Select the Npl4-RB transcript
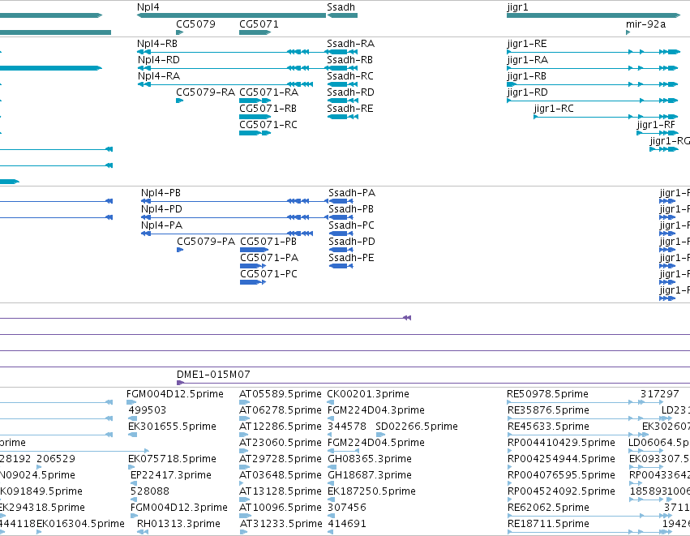Image resolution: width=690 pixels, height=536 pixels. 157,44
